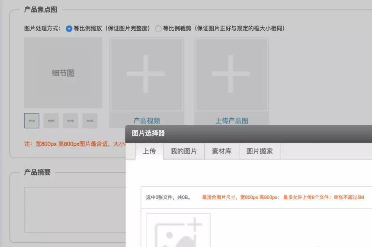Image resolution: width=372 pixels, height=247 pixels.
Task: Select the 等比例裁剪 radio button
Action: (158, 29)
